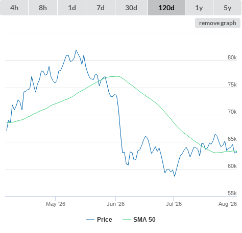The image size is (242, 233).
Task: Select the 5y time range
Action: point(228,8)
